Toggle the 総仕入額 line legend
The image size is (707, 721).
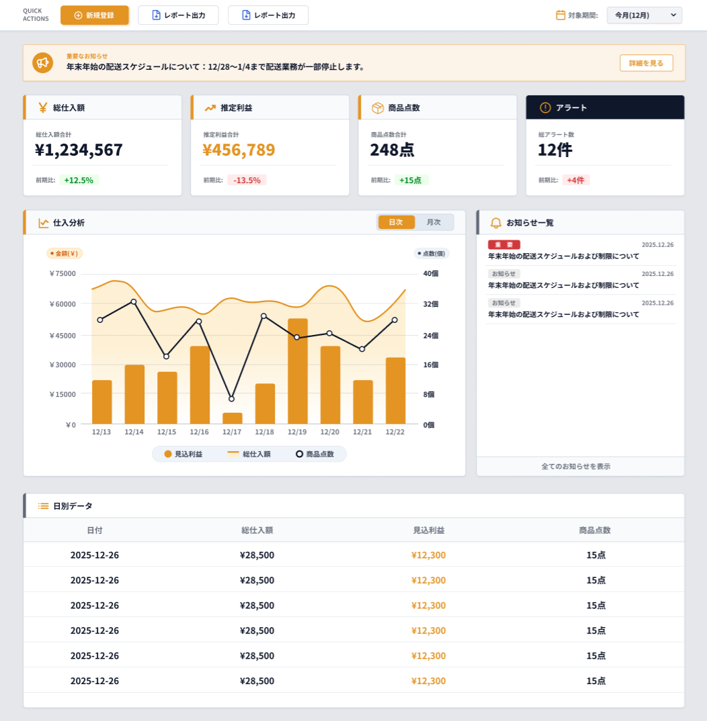[249, 454]
